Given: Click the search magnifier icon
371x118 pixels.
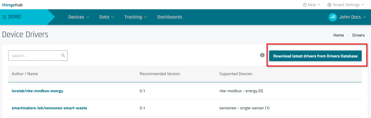Looking at the screenshot, I should click(63, 55).
